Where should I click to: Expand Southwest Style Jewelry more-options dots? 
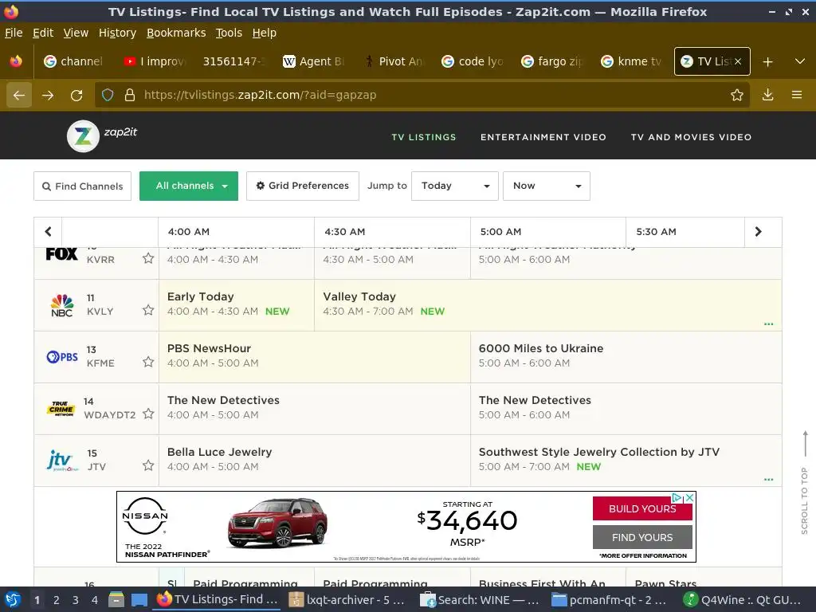769,479
